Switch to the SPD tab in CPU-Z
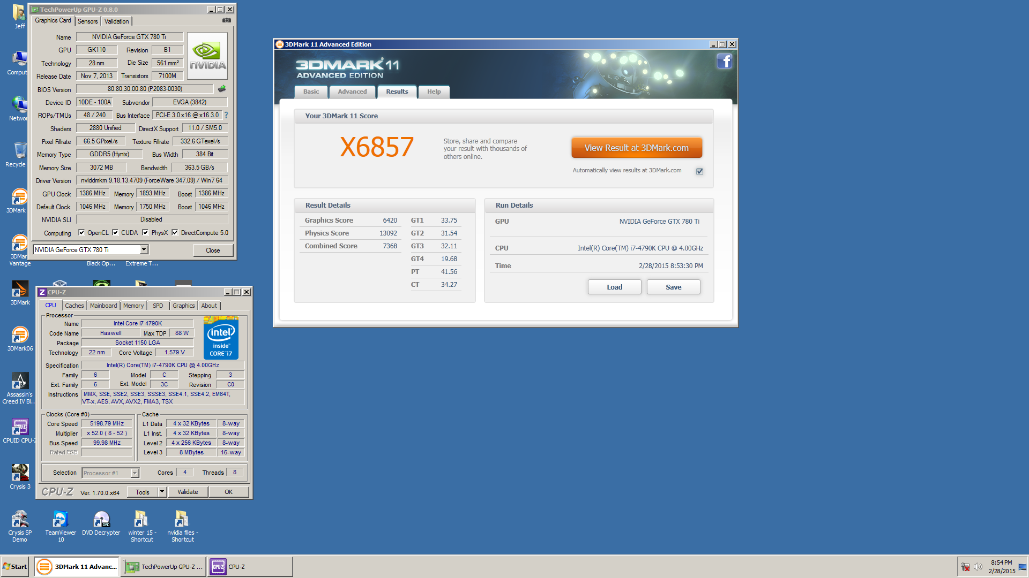Viewport: 1029px width, 578px height. pos(158,306)
